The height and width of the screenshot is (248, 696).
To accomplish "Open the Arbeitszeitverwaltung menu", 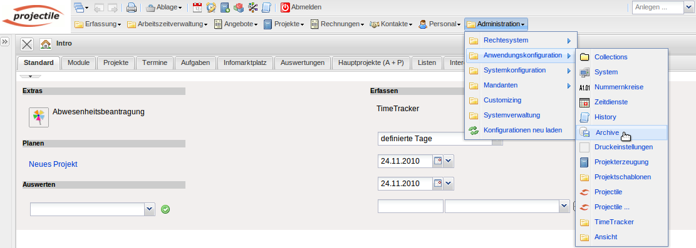I will (167, 24).
